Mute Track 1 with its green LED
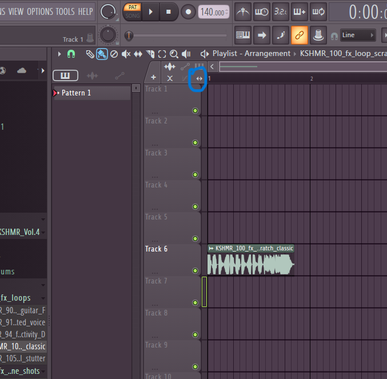This screenshot has width=387, height=379. coord(195,110)
